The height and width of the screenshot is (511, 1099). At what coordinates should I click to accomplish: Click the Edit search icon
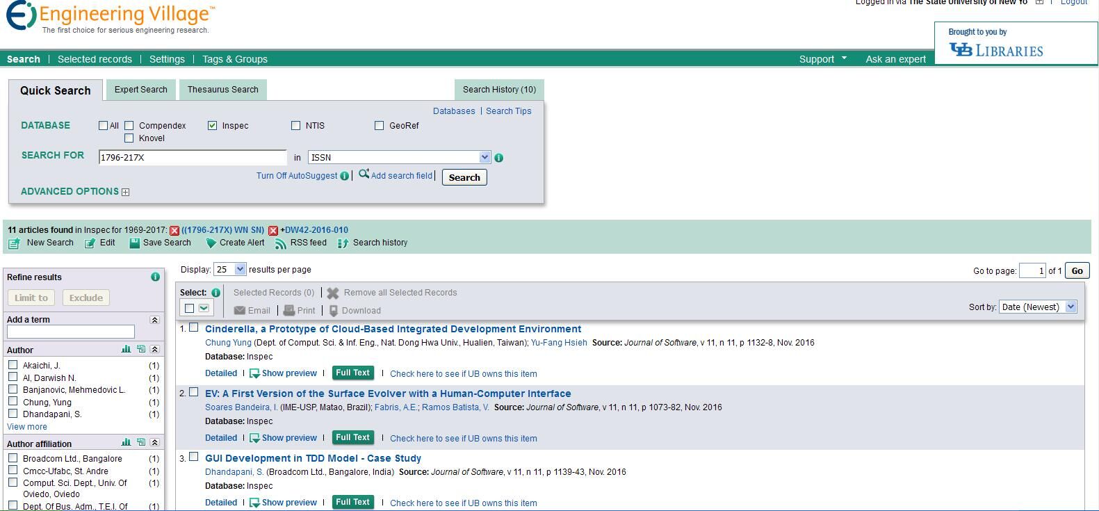click(x=90, y=243)
